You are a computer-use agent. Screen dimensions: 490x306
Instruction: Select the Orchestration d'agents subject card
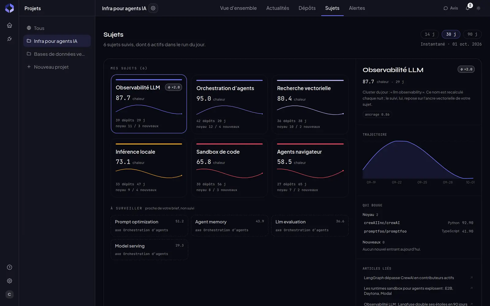click(229, 104)
